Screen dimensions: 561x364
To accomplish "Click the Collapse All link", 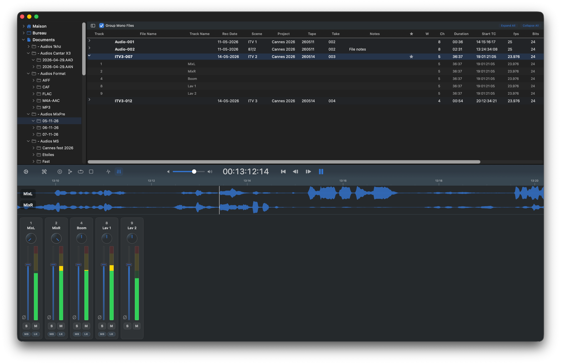I will (531, 26).
